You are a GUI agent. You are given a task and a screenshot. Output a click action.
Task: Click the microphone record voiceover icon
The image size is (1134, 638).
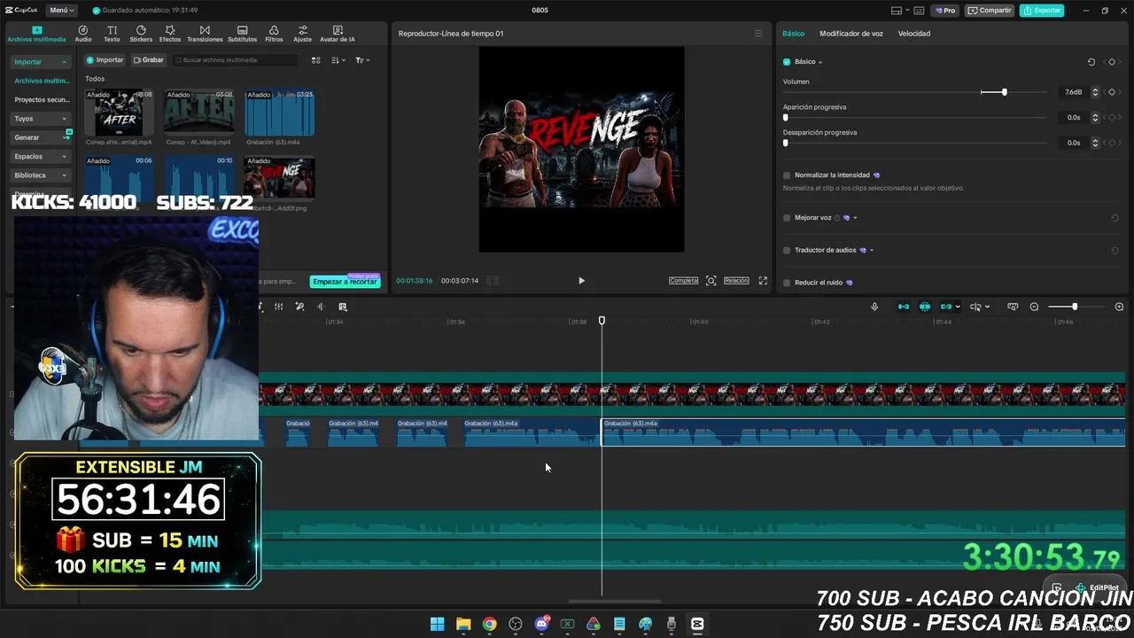click(874, 307)
